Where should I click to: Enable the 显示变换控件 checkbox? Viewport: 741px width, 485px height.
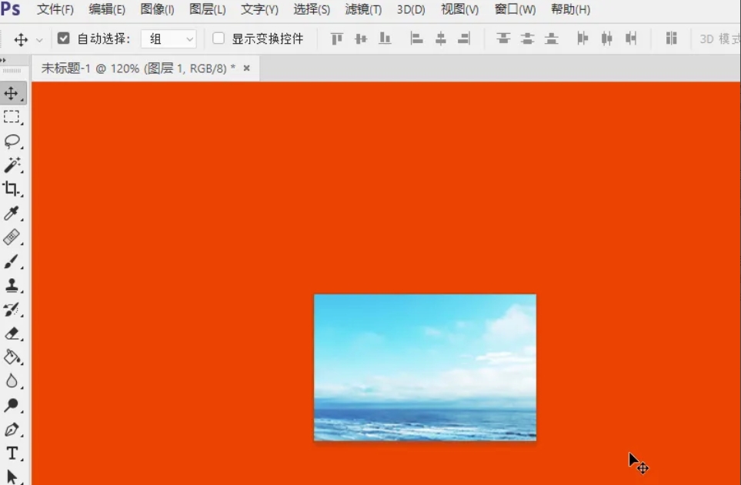[219, 38]
